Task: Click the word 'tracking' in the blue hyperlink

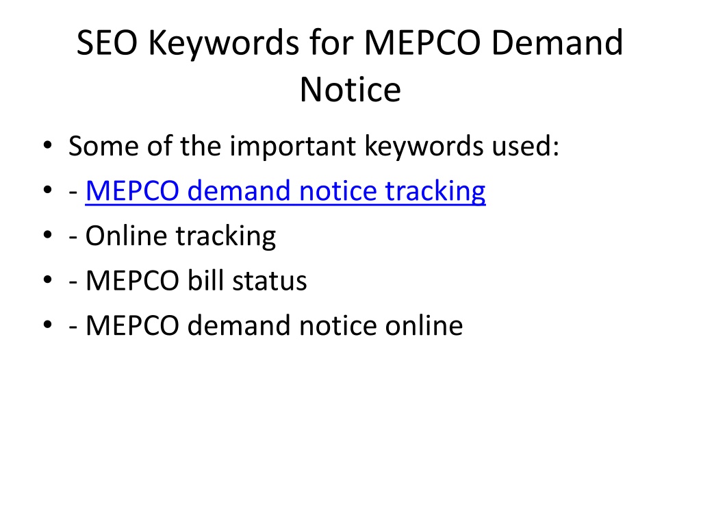Action: pos(435,192)
